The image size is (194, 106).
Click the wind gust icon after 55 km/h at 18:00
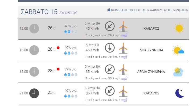(x=124, y=78)
